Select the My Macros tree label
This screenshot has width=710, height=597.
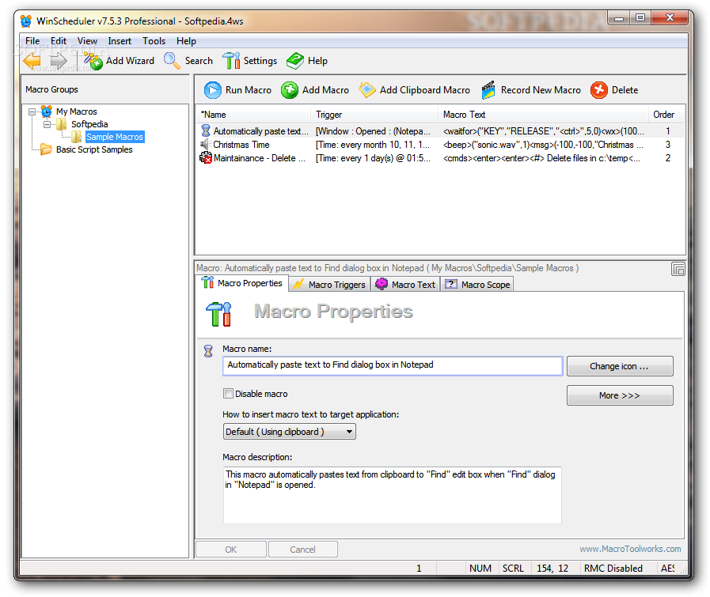(77, 111)
